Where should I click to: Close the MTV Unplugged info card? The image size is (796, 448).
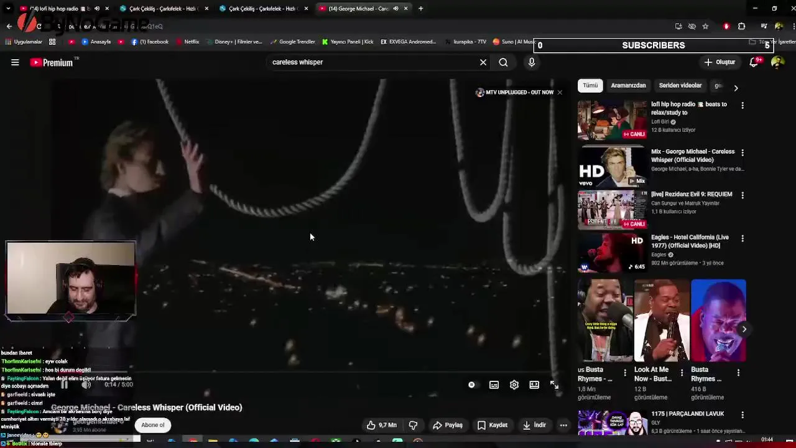(560, 92)
